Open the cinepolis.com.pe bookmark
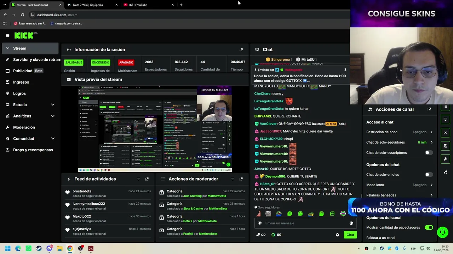 66,24
